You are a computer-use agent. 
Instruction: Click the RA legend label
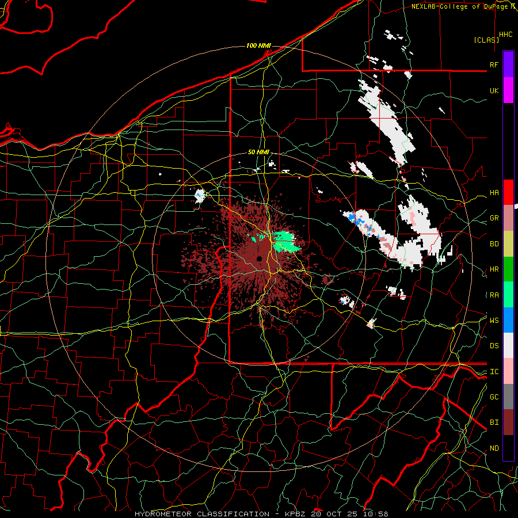point(494,295)
